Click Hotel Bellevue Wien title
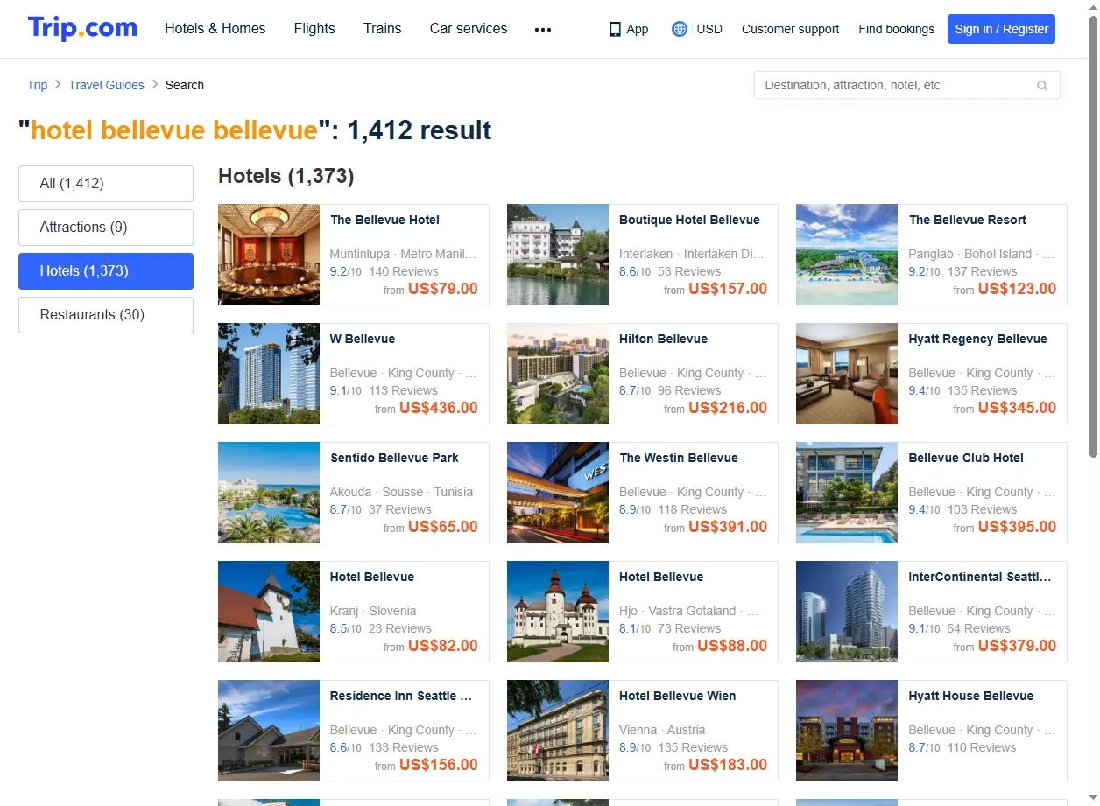Viewport: 1100px width, 806px height. tap(677, 697)
